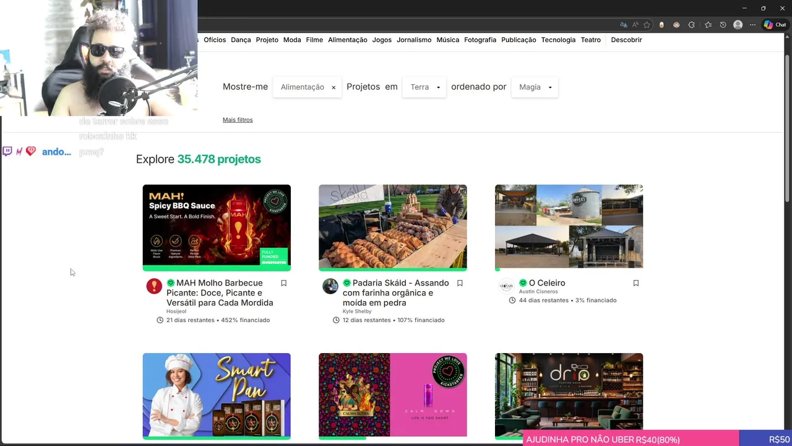Open the Música category
This screenshot has width=792, height=446.
pos(448,40)
